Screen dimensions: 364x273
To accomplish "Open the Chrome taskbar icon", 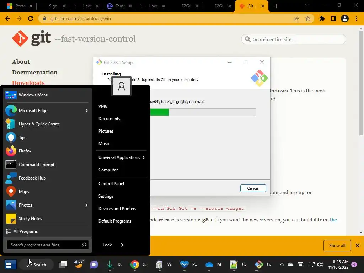I will click(134, 264).
